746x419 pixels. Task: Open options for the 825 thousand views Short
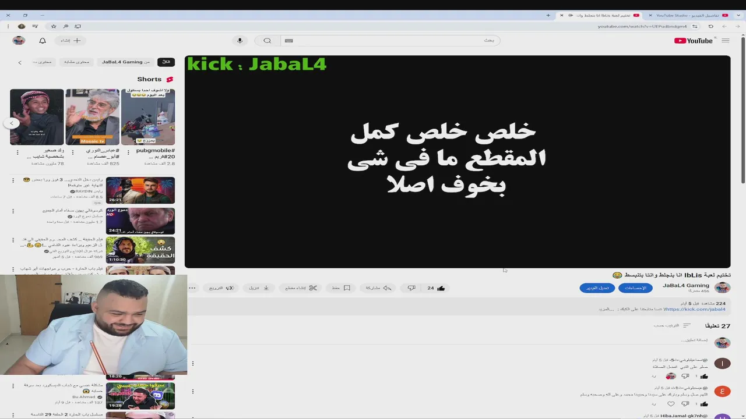[72, 152]
